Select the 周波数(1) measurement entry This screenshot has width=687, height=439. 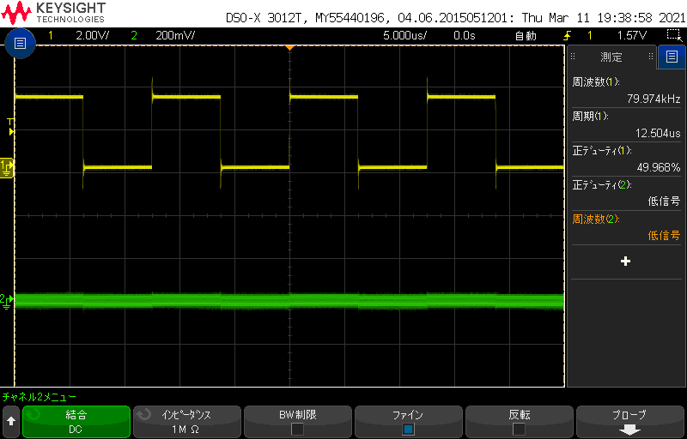click(626, 91)
